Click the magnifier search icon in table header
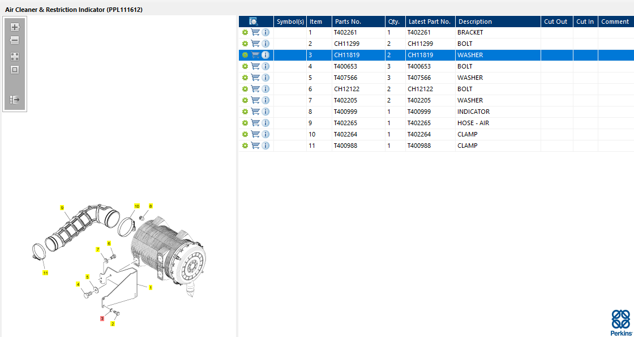 pos(253,22)
